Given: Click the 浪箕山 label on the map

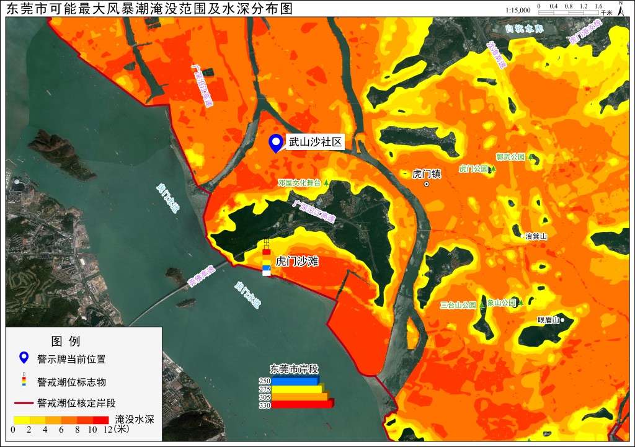Looking at the screenshot, I should pos(536,236).
